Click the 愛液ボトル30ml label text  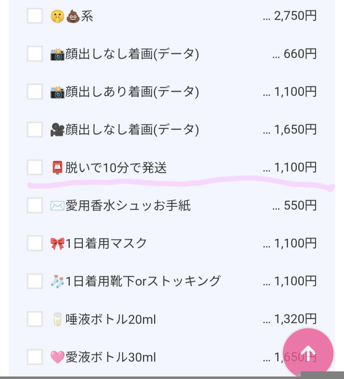[110, 357]
